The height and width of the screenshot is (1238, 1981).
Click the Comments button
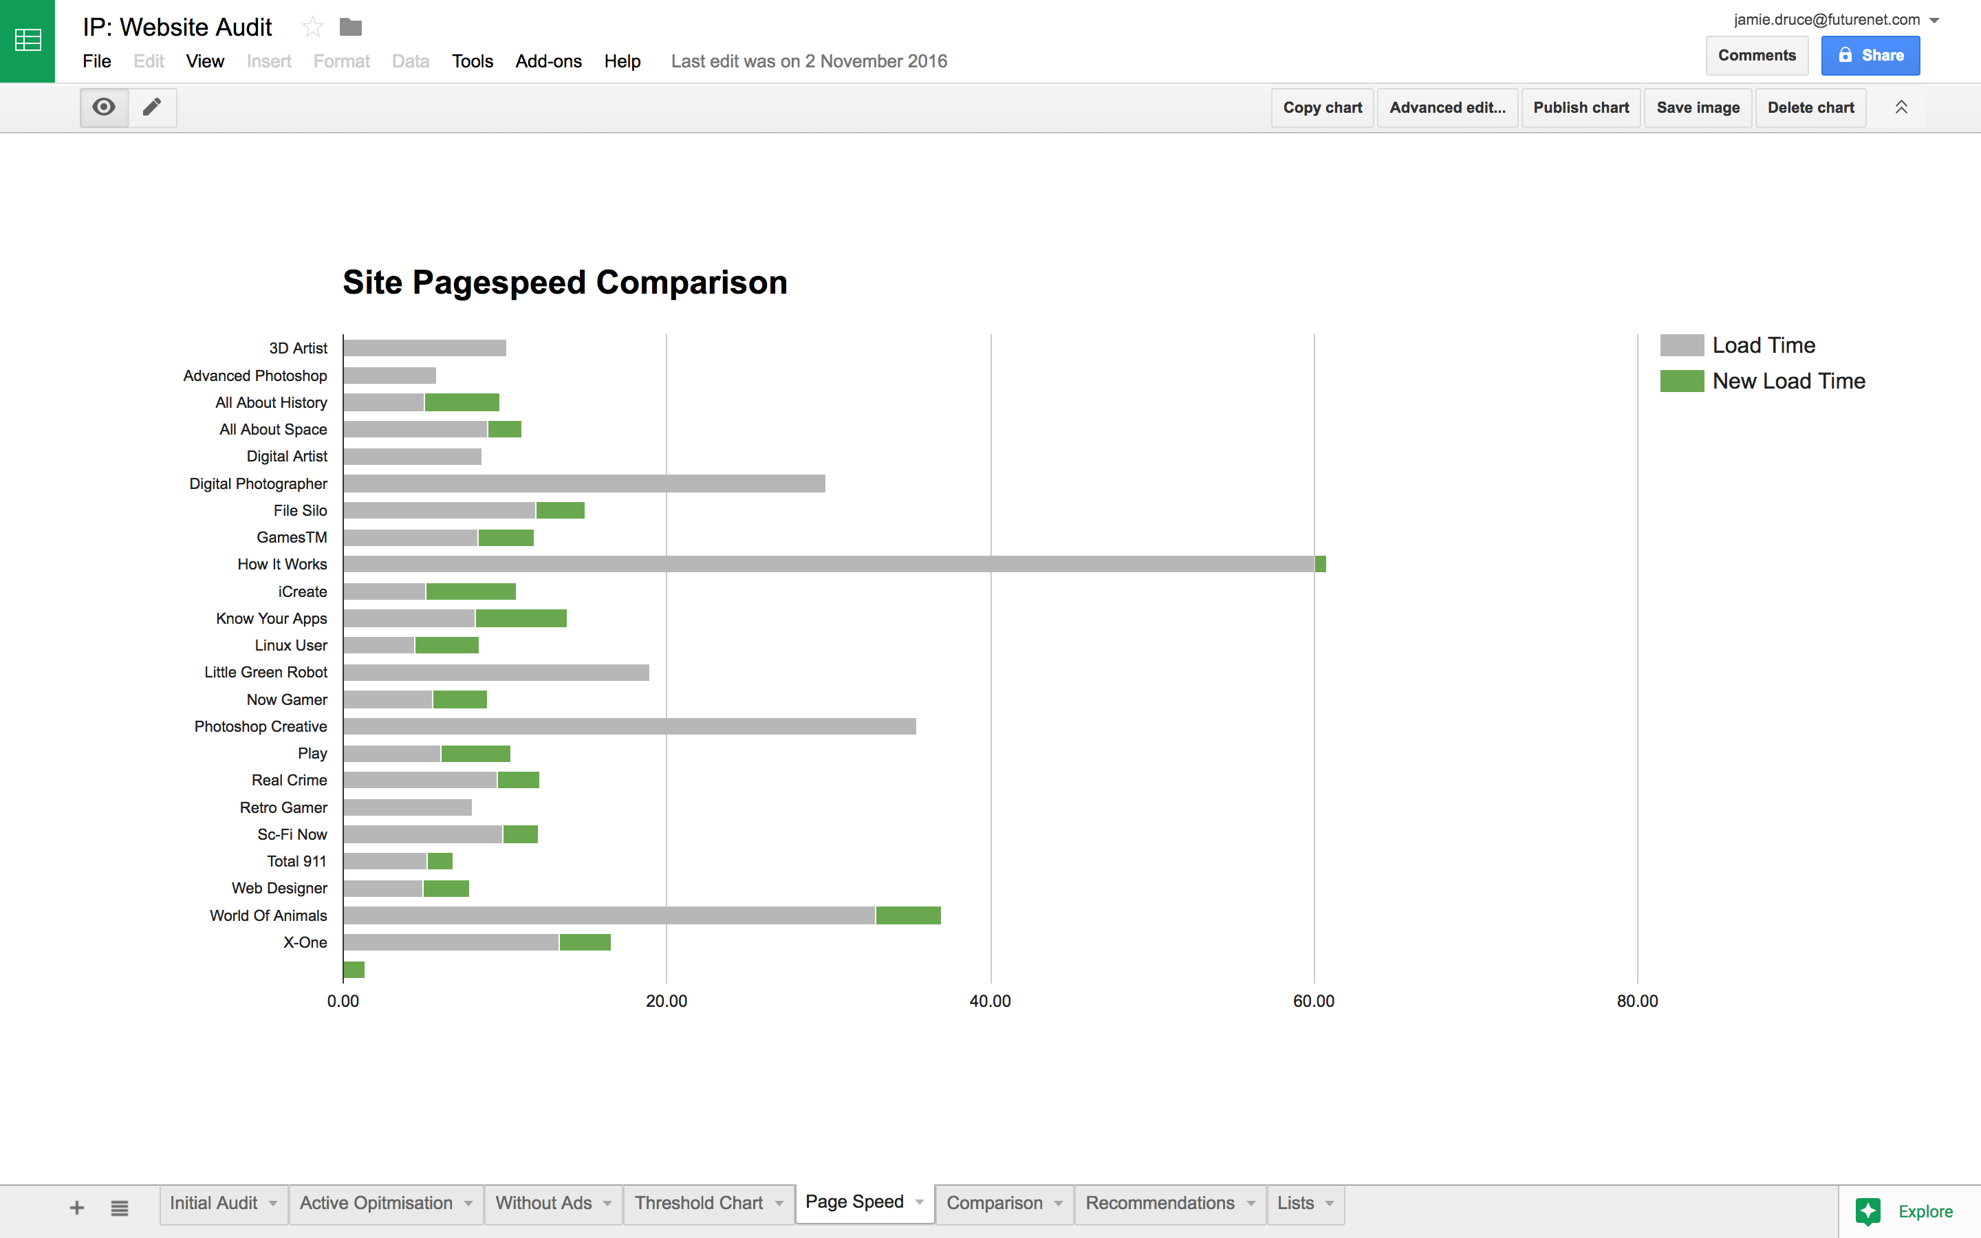(x=1757, y=56)
